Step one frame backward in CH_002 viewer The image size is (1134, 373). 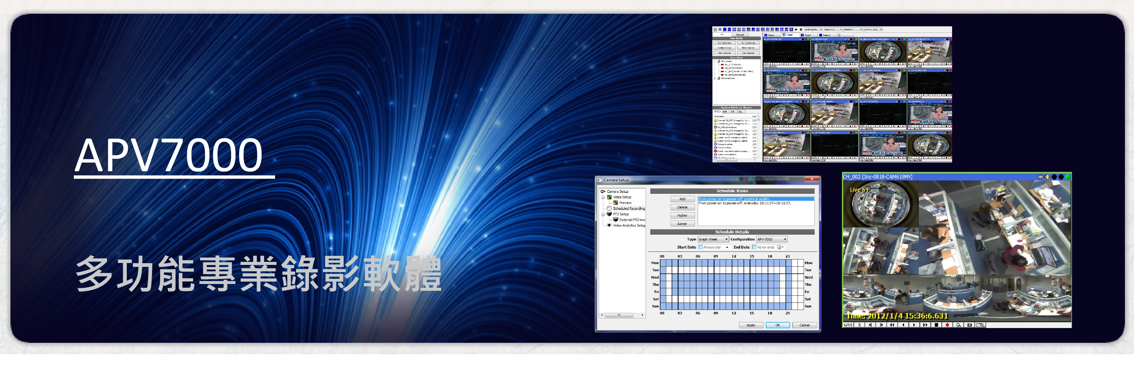point(870,325)
